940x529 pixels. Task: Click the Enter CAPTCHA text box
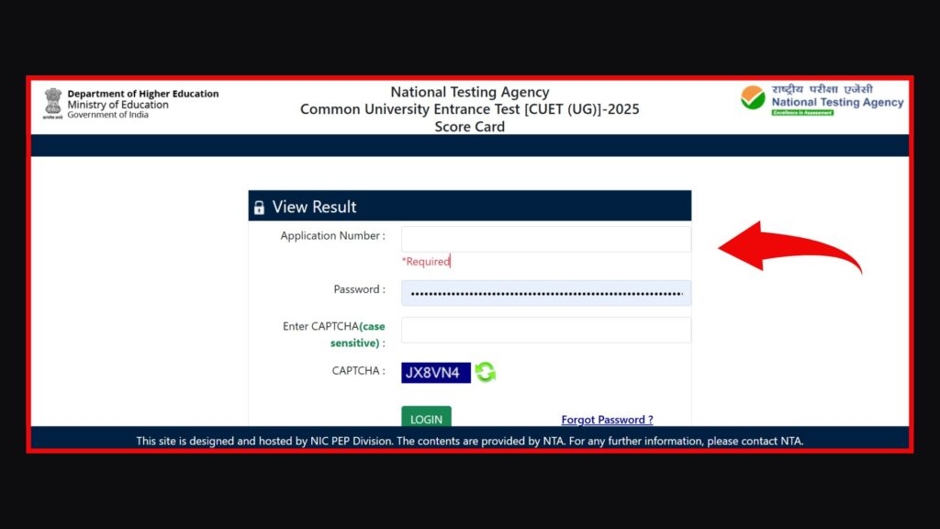(x=546, y=330)
